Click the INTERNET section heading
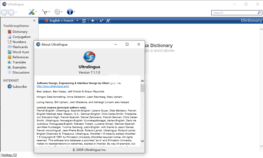This screenshot has height=158, width=263. [x=11, y=81]
